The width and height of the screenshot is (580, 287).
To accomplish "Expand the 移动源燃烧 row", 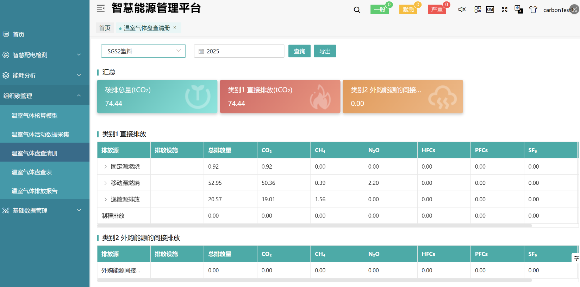I will [x=105, y=183].
